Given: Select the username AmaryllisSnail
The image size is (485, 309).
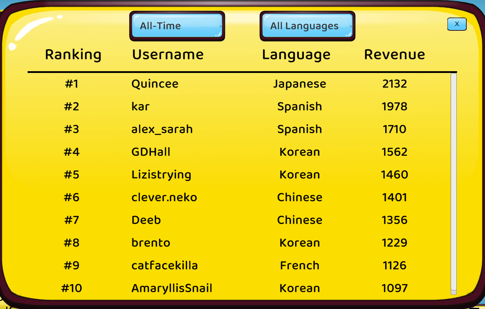Looking at the screenshot, I should pos(172,289).
